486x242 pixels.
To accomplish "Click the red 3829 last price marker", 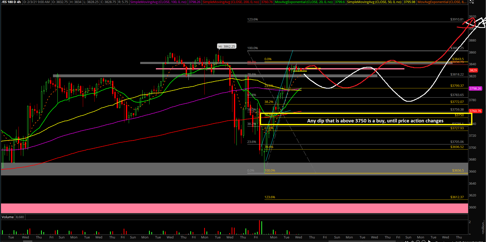I will tap(473, 70).
